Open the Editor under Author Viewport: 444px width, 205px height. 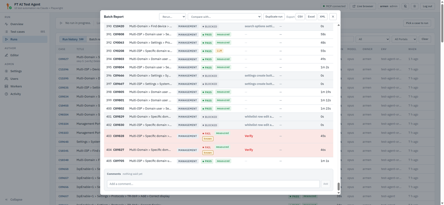[25, 55]
